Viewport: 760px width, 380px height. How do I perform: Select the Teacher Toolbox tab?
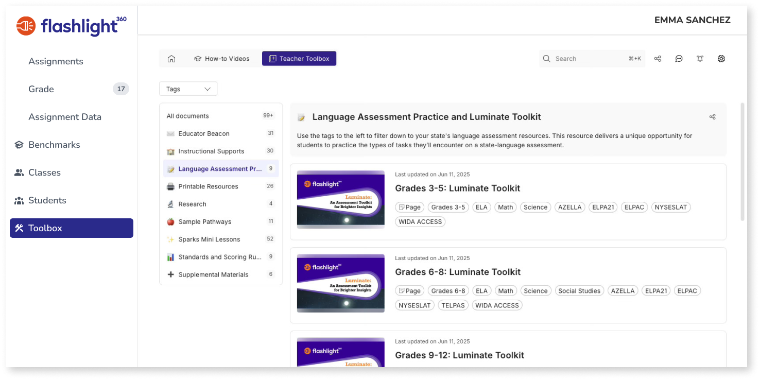coord(299,59)
